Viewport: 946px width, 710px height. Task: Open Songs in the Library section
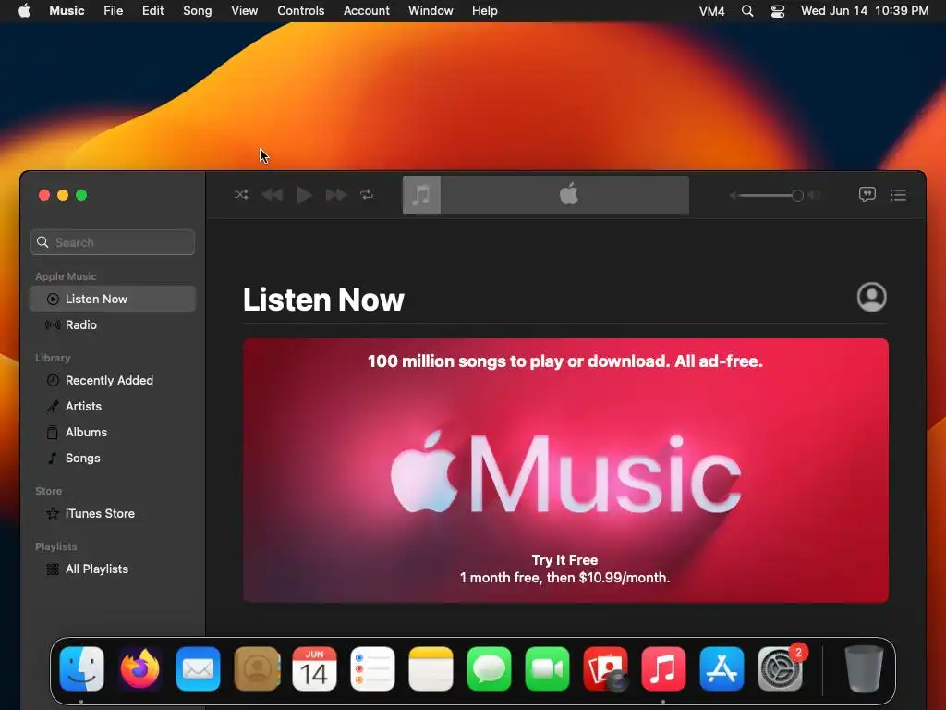[x=113, y=459]
